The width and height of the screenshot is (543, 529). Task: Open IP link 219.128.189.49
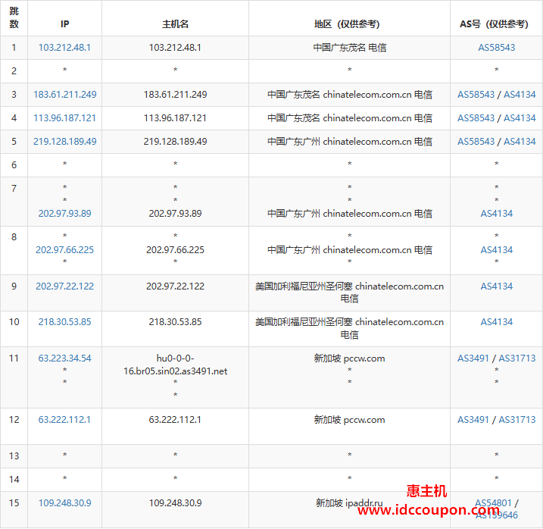point(65,142)
